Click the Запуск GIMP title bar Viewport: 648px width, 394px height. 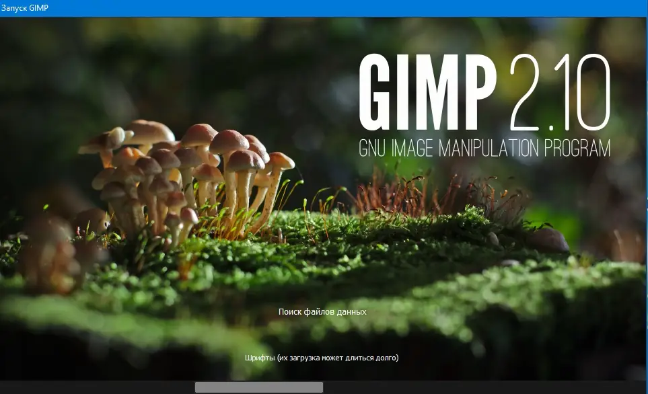(323, 6)
